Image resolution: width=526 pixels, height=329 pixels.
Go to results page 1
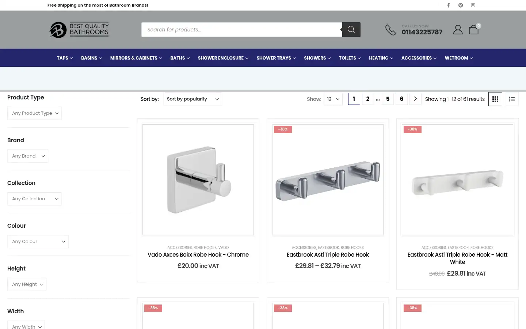click(354, 99)
